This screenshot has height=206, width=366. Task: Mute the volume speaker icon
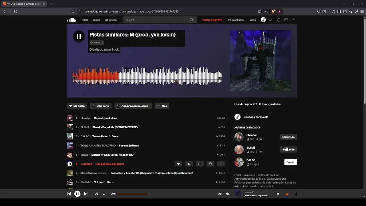(x=228, y=194)
